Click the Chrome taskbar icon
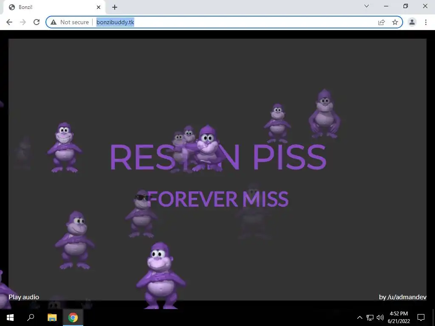 pos(73,318)
